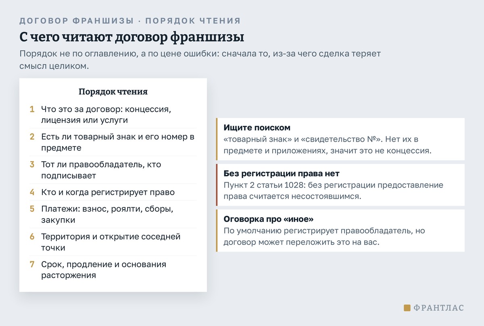Select item 'Срок, продление и основания расторжения'
484x326 pixels.
point(113,270)
